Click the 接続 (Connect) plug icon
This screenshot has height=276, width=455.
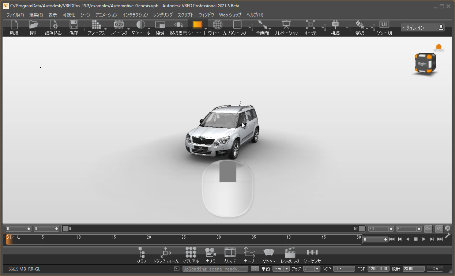335,24
